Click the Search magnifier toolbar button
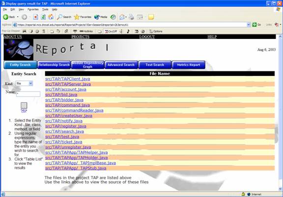Screen dimensions: 283x197 [64, 17]
